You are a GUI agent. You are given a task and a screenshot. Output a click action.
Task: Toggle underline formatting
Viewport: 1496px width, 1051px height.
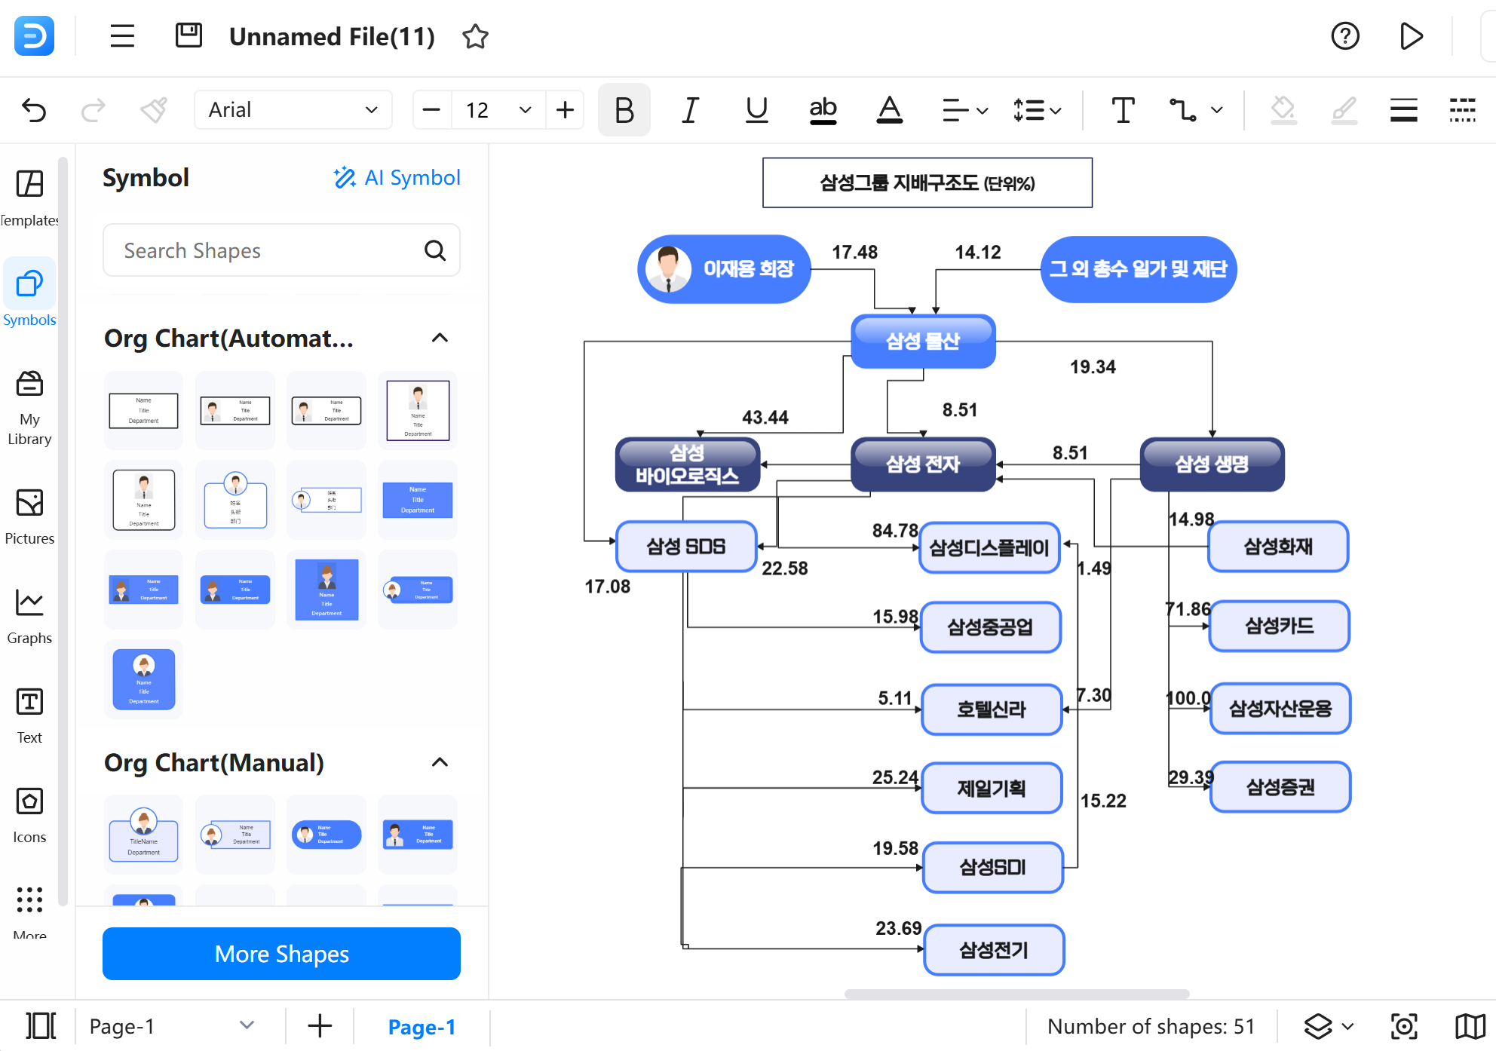coord(756,110)
